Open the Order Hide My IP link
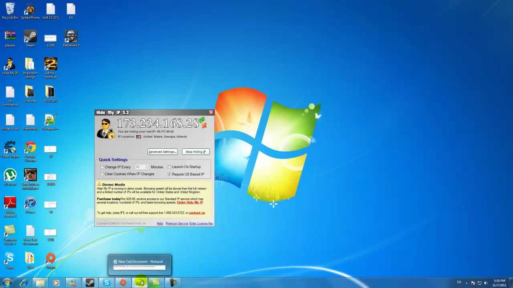Image resolution: width=513 pixels, height=288 pixels. 190,202
